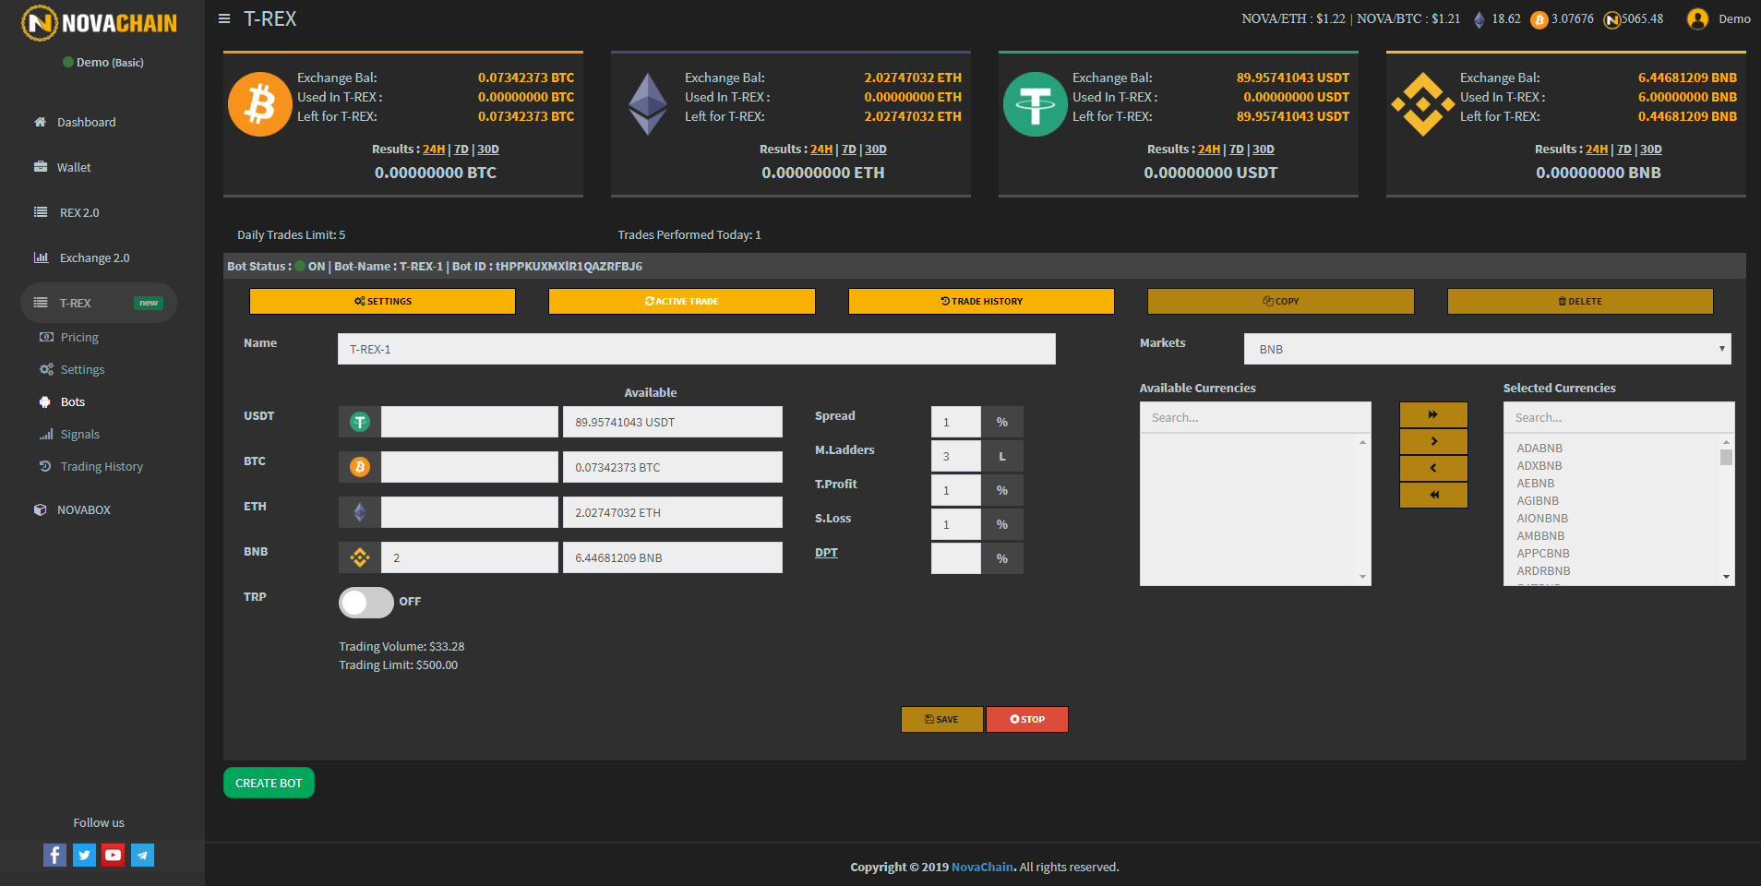Viewport: 1761px width, 886px height.
Task: Show ETH 7D results
Action: (849, 150)
